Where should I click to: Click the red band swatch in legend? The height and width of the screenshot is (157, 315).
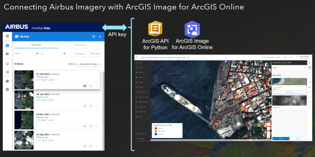(x=156, y=128)
